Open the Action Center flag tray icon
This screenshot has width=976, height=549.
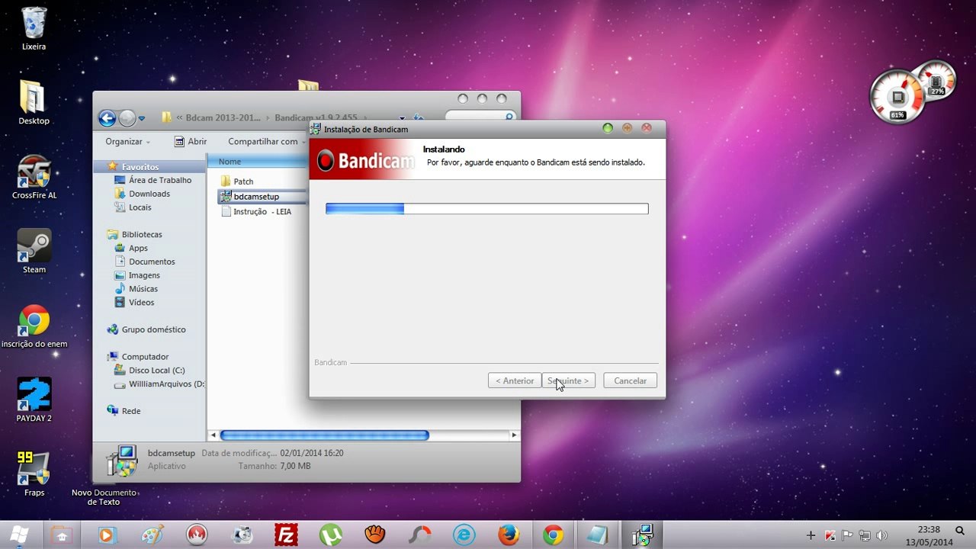point(847,535)
